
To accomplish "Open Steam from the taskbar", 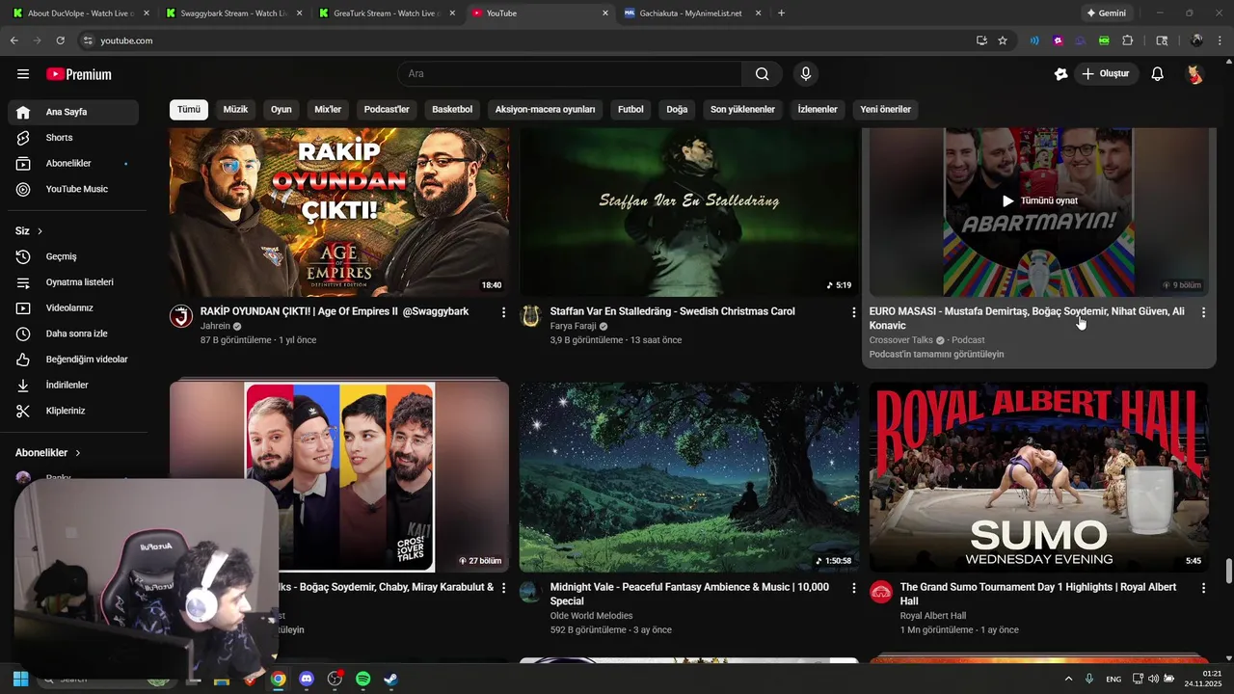I will [x=390, y=679].
